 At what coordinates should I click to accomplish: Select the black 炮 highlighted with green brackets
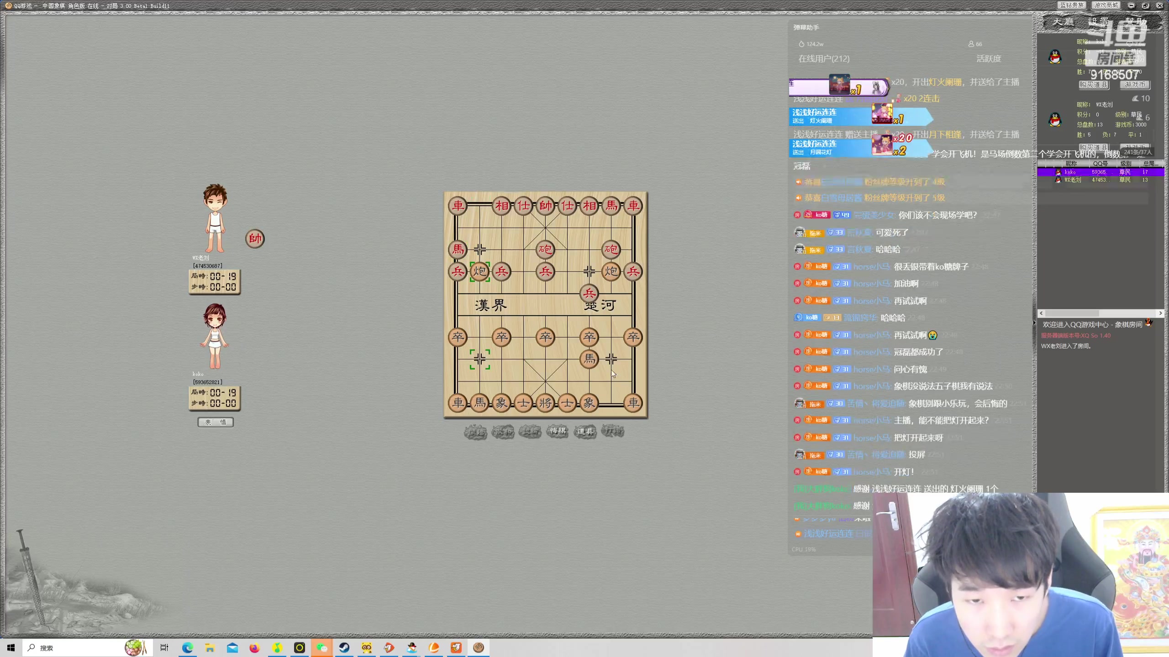pyautogui.click(x=479, y=272)
